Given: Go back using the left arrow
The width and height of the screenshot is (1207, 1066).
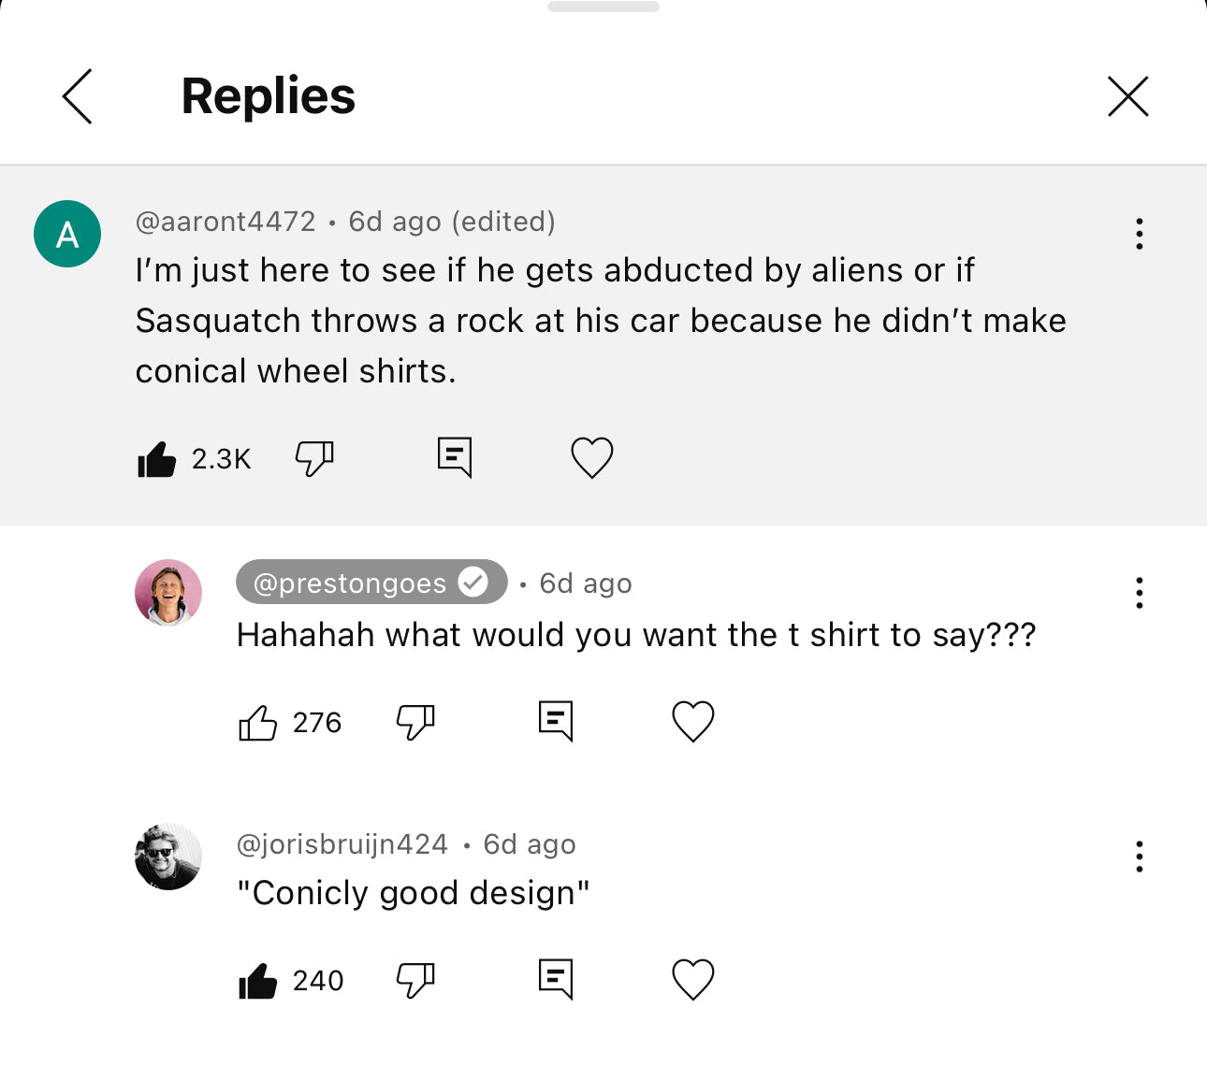Looking at the screenshot, I should pyautogui.click(x=78, y=96).
